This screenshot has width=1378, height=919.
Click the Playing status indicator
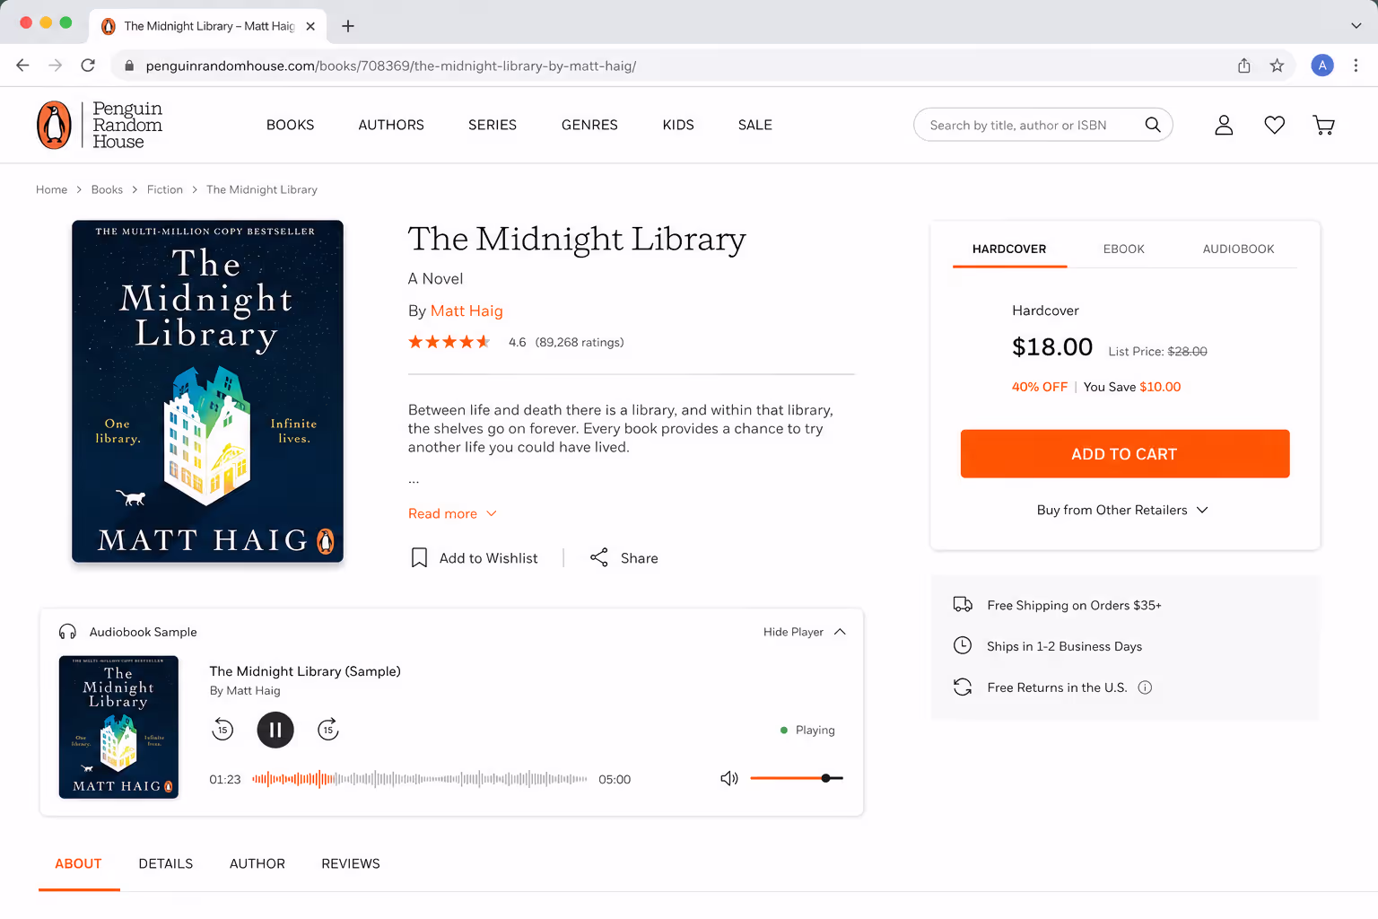[807, 731]
